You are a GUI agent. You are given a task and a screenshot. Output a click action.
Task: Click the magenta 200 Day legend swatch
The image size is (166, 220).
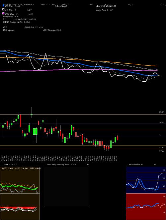(x=3, y=13)
